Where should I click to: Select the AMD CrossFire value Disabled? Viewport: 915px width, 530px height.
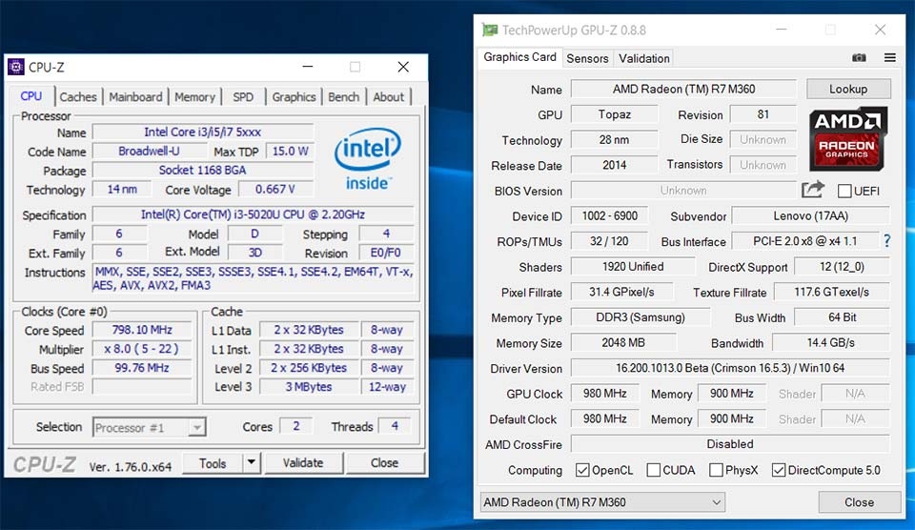click(730, 444)
